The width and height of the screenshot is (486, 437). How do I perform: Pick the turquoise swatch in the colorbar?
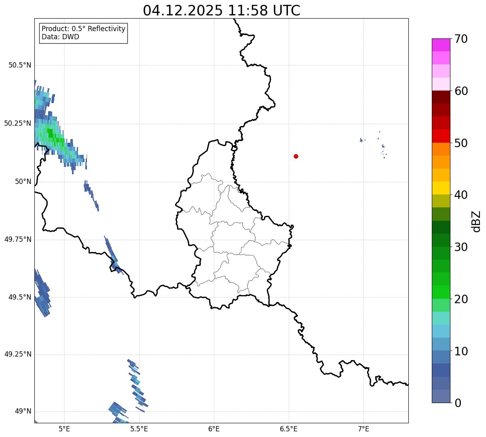coord(441,318)
